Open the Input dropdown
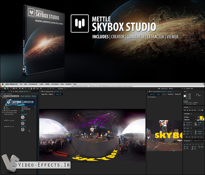The image size is (205, 175). point(28,107)
